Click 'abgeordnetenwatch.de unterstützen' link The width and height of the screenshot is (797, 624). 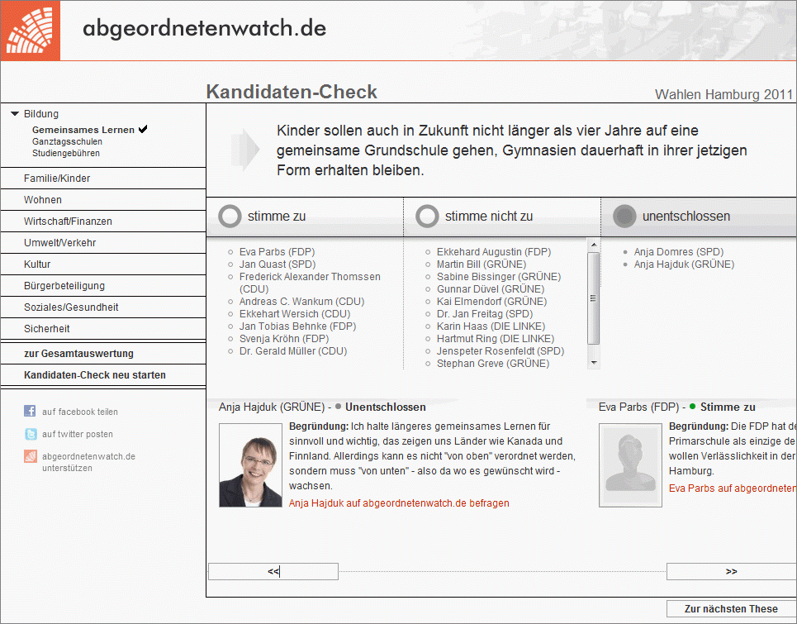(89, 462)
